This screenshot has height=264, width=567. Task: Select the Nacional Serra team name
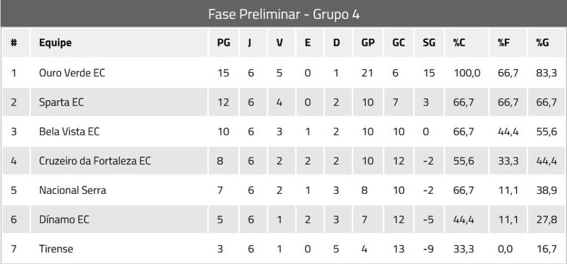(x=73, y=190)
